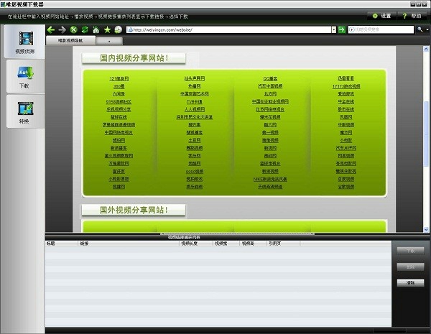Click the Home icon in toolbar

point(96,30)
